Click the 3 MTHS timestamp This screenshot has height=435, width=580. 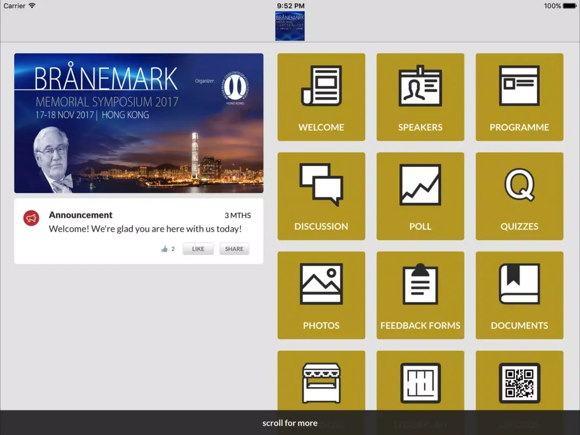pyautogui.click(x=237, y=215)
